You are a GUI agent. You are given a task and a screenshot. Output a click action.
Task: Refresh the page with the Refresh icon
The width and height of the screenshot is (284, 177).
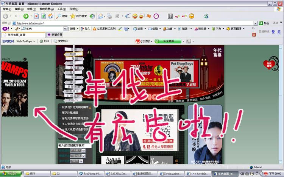tap(44, 16)
